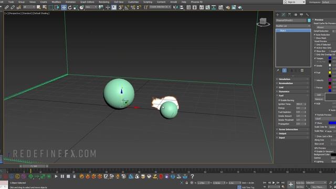Open the Create tab plus icon

278,15
